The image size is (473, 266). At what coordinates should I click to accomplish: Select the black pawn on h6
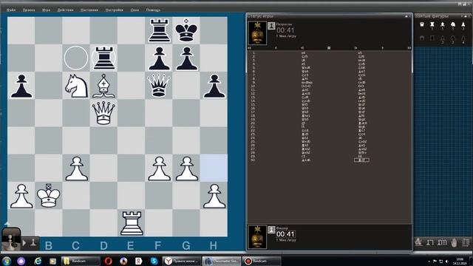(x=214, y=86)
